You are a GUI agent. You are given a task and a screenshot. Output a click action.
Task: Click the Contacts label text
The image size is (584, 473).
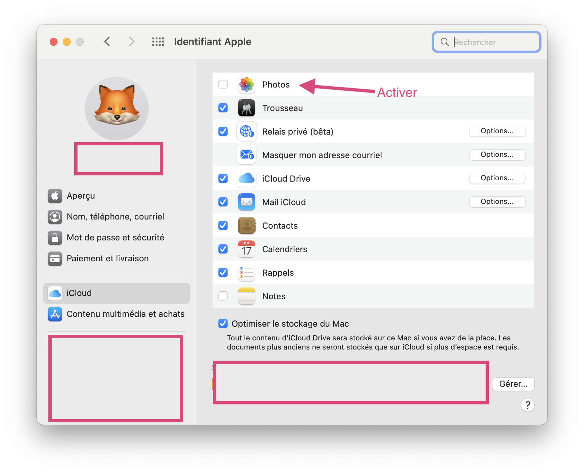[x=280, y=226]
